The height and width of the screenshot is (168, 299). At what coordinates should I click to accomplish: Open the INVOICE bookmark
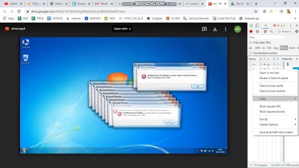[x=55, y=19]
